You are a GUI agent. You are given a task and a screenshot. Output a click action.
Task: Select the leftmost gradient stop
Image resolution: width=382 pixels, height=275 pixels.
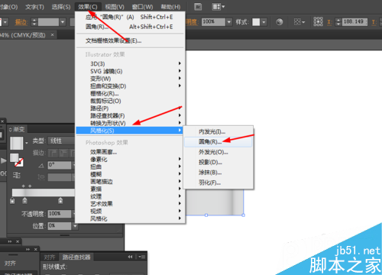12,201
